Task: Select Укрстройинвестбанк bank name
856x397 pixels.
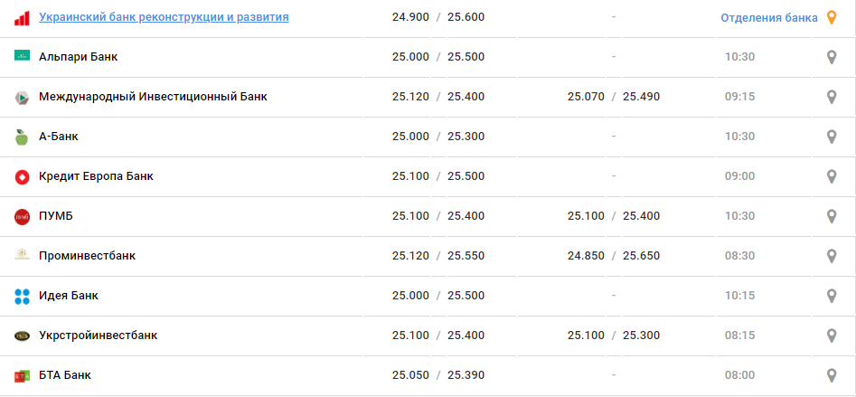Action: pyautogui.click(x=99, y=336)
